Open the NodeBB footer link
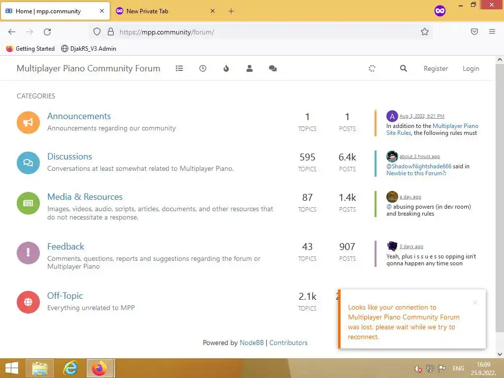 coord(252,343)
